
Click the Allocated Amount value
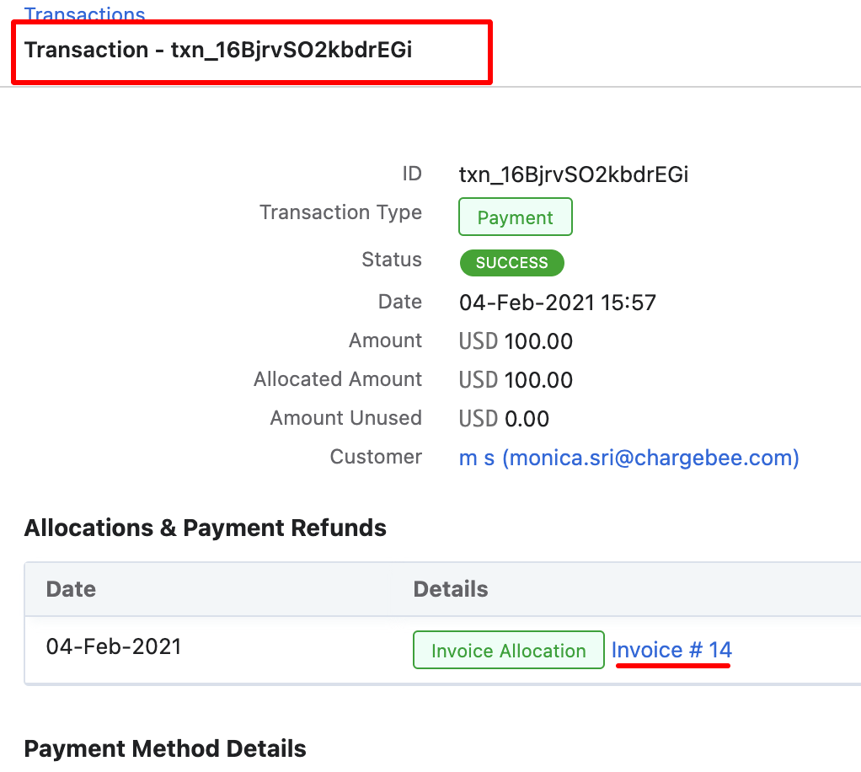(x=516, y=380)
